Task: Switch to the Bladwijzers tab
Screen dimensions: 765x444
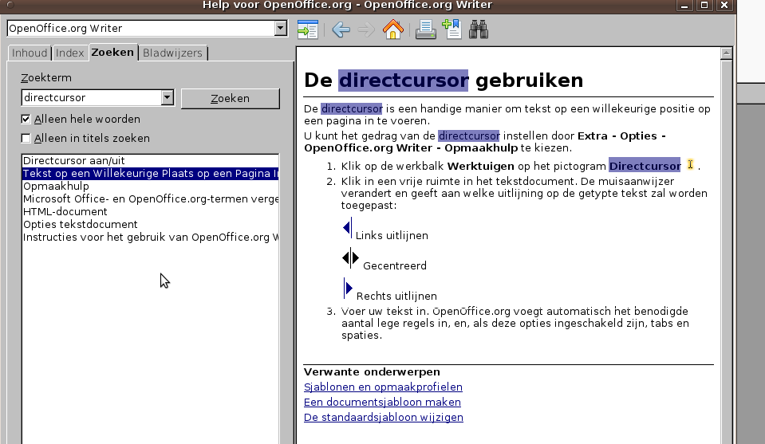Action: (173, 53)
